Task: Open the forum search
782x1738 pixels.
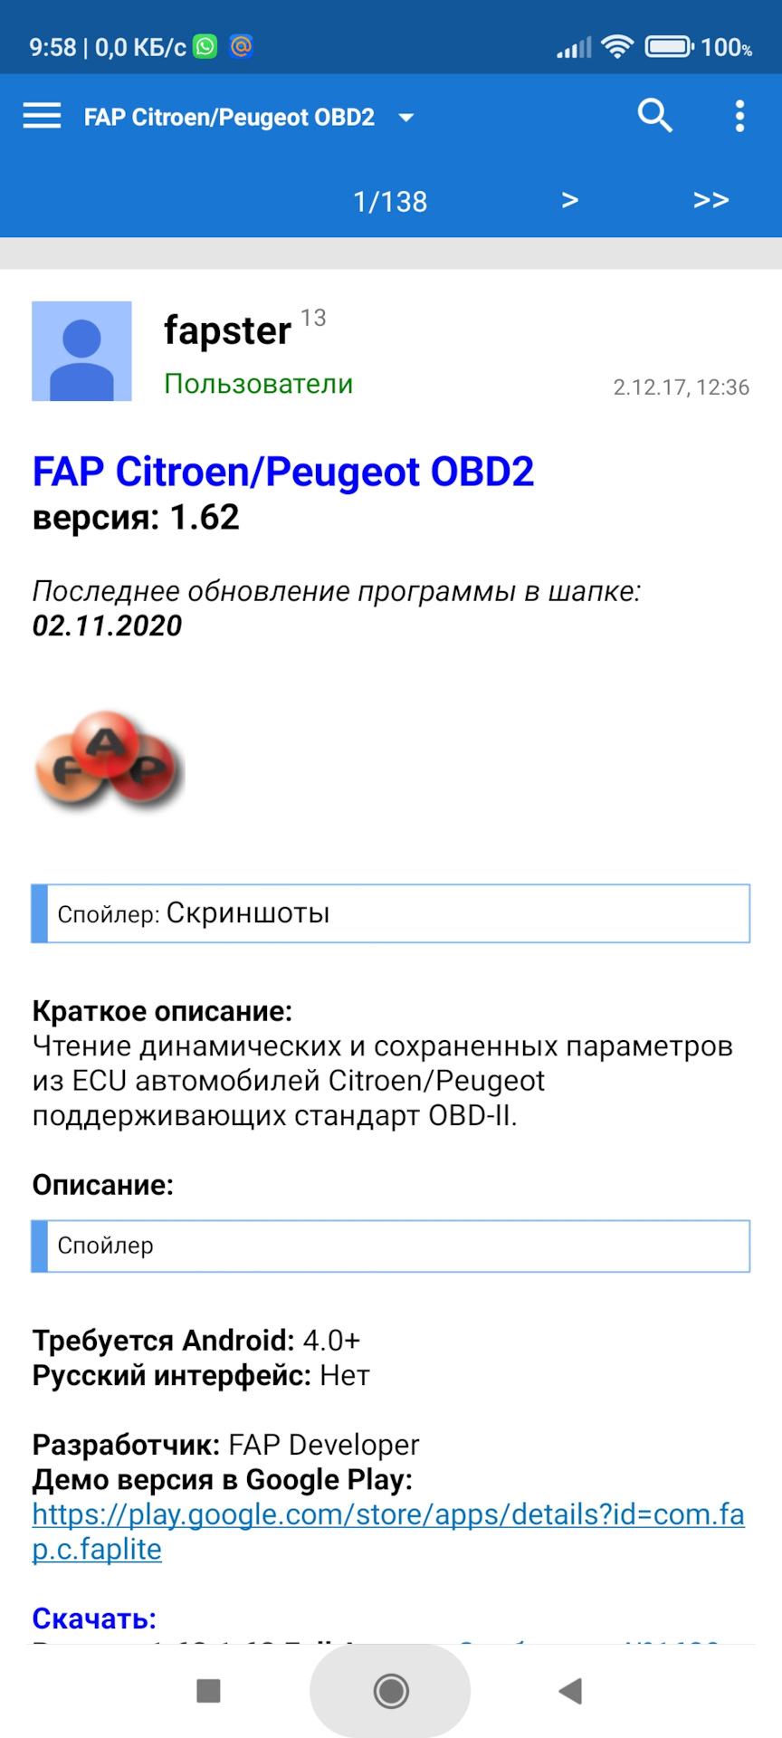Action: pyautogui.click(x=654, y=116)
